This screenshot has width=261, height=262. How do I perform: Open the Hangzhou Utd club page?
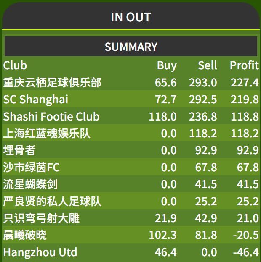point(40,252)
